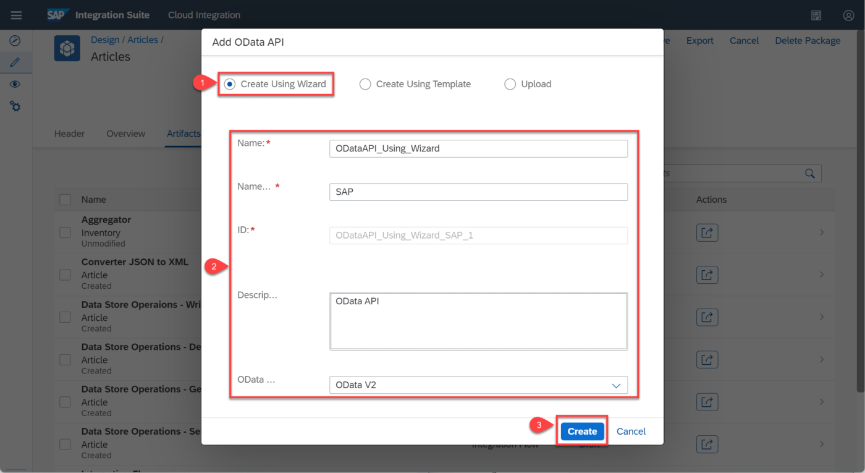Click the Description text area
The image size is (865, 473).
point(478,322)
